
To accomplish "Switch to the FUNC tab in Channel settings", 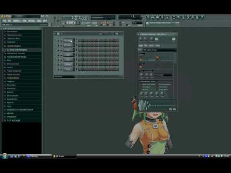I will [157, 46].
